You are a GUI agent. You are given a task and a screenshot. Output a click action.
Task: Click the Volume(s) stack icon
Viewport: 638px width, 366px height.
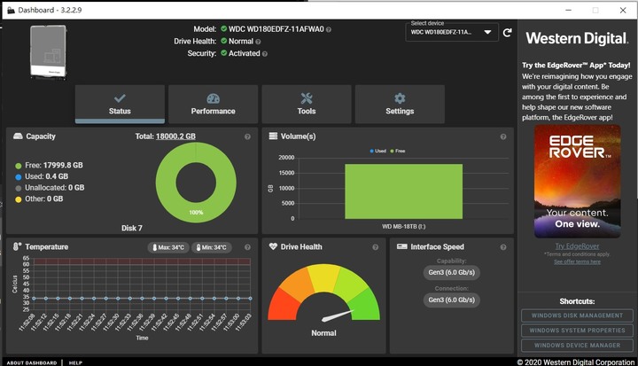click(273, 136)
